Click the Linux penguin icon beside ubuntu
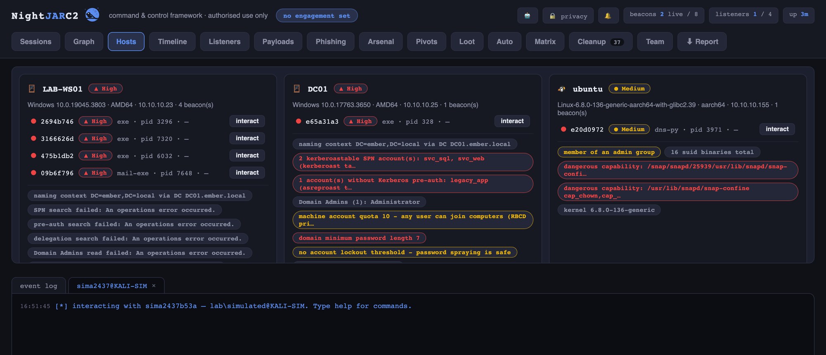This screenshot has height=355, width=826. 562,89
